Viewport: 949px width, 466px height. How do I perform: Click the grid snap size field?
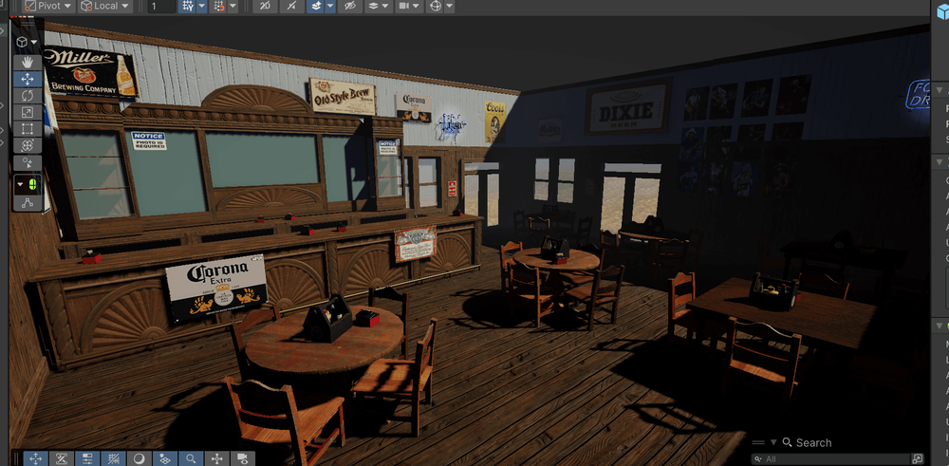[161, 6]
